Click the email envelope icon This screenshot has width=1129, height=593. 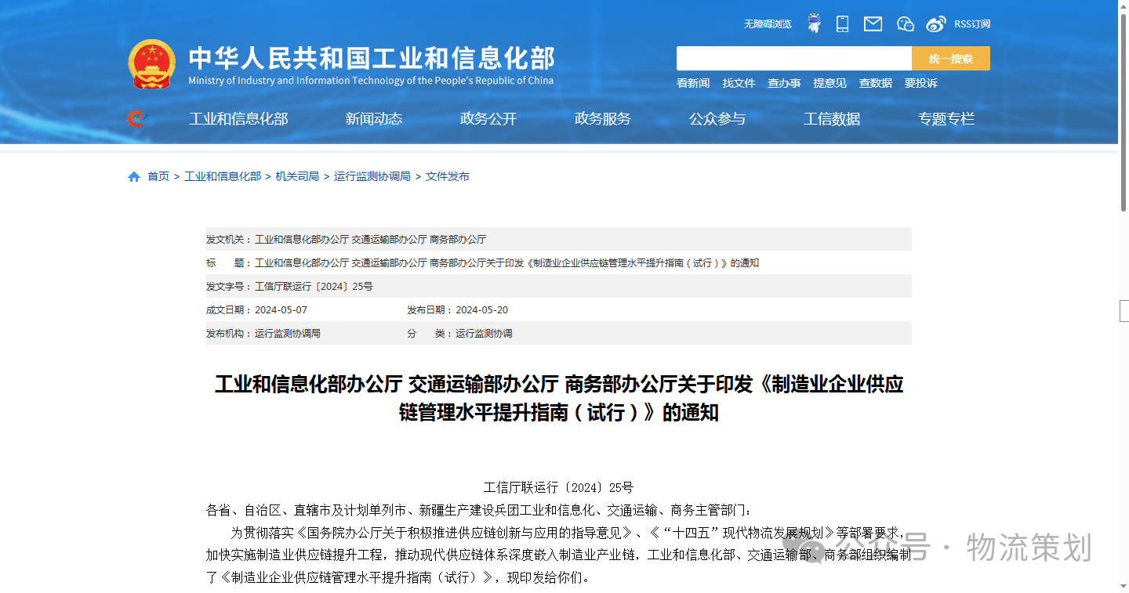pyautogui.click(x=873, y=24)
